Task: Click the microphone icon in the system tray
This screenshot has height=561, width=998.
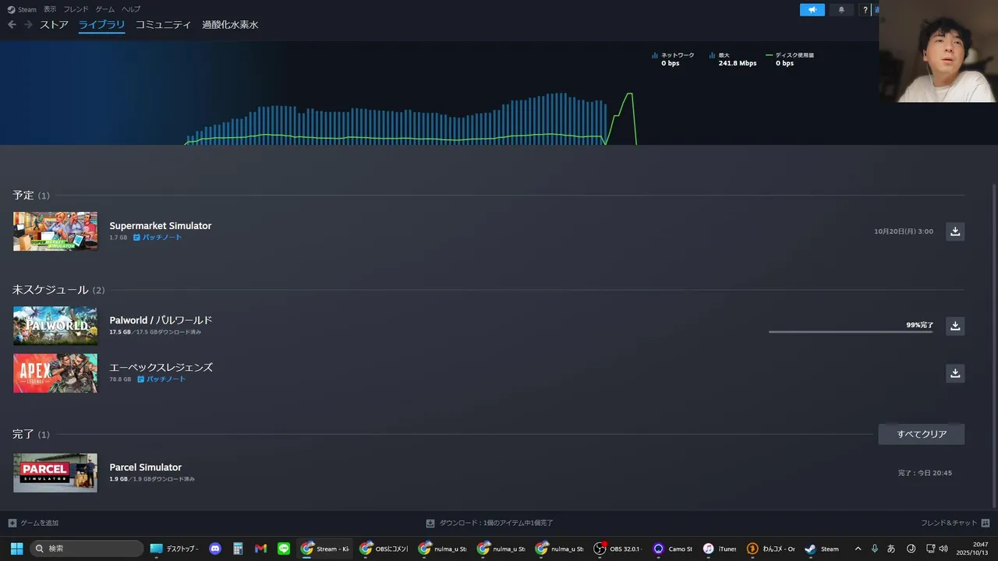Action: pyautogui.click(x=875, y=549)
